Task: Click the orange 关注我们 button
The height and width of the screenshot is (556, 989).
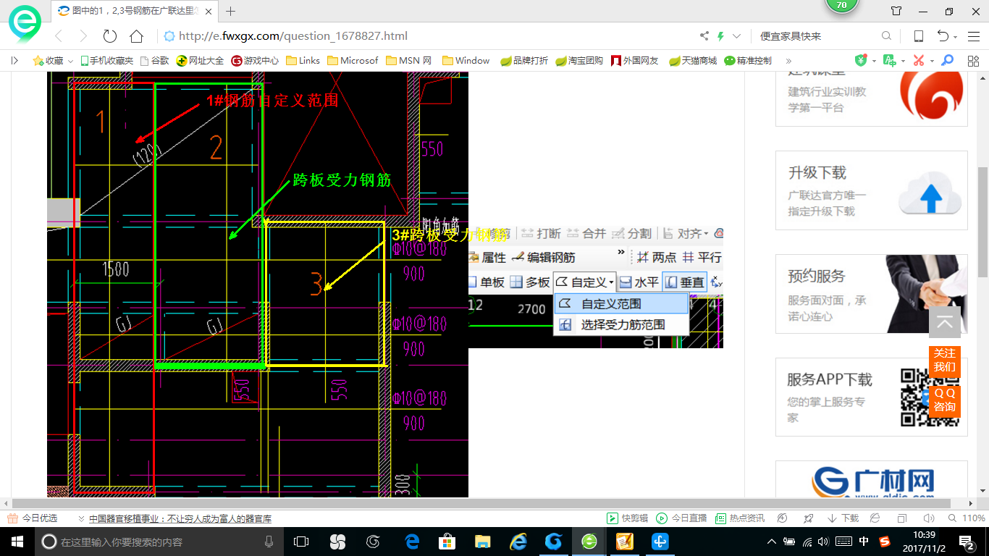Action: [945, 360]
